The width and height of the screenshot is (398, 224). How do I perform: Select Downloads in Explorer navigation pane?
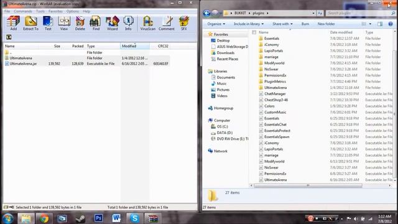click(223, 53)
